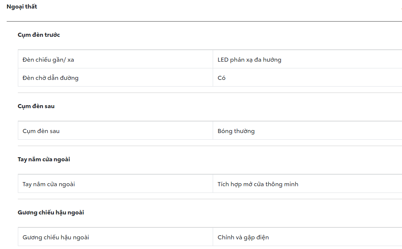Select the Đèn chờ dẫn đường label
This screenshot has height=249, width=402.
pyautogui.click(x=51, y=78)
